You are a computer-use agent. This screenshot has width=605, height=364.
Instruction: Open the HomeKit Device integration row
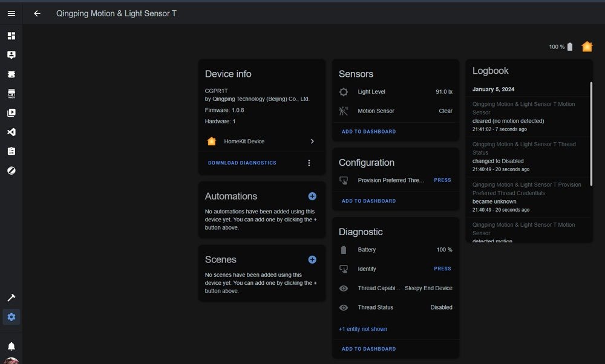261,141
